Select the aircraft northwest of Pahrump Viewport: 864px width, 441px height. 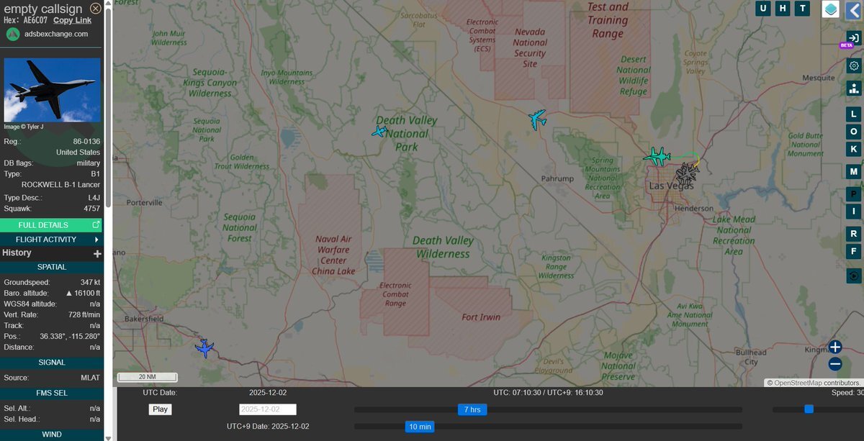pos(536,119)
